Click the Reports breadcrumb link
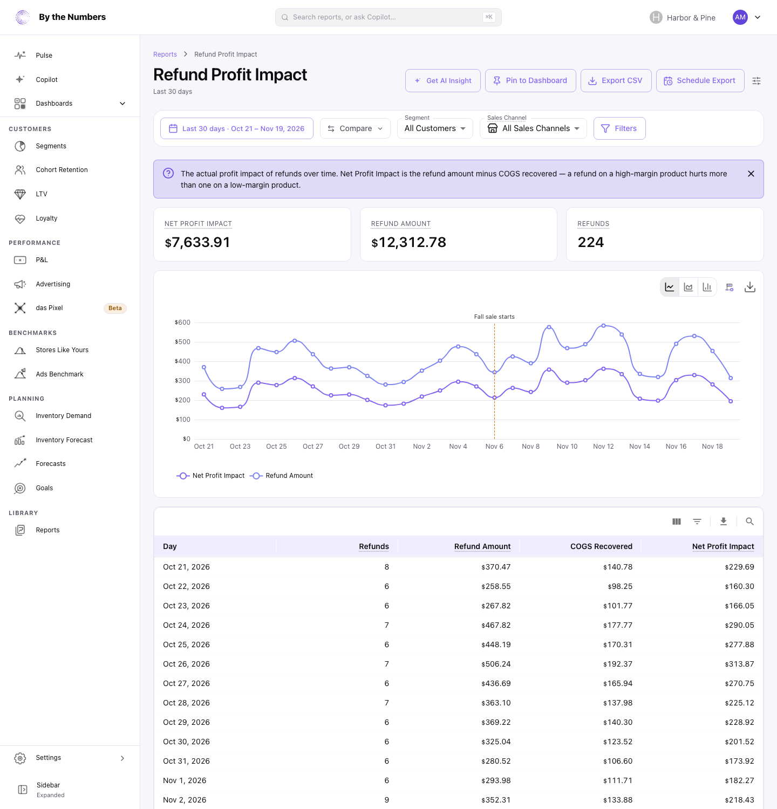 [x=165, y=54]
